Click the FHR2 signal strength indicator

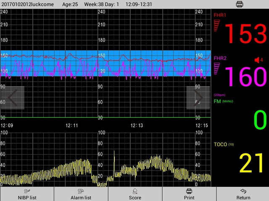point(217,69)
